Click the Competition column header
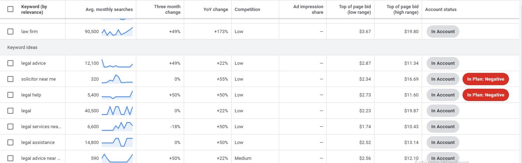 (248, 10)
